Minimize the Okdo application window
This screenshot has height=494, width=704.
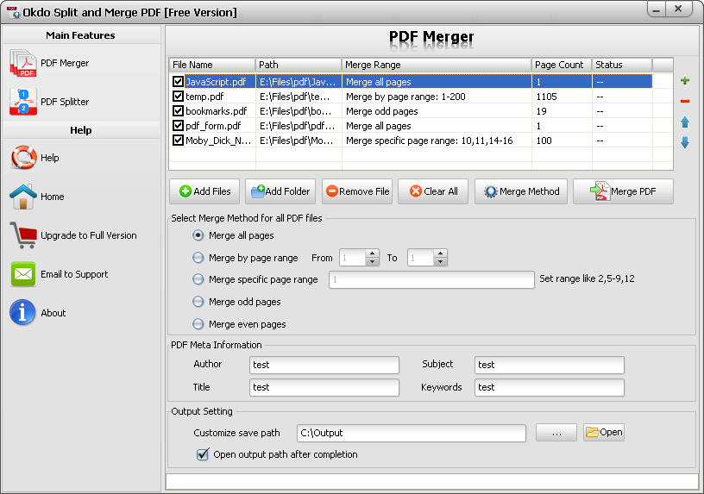click(x=657, y=9)
